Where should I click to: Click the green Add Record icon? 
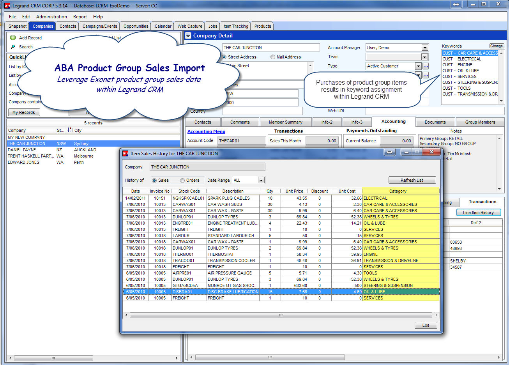pyautogui.click(x=13, y=38)
